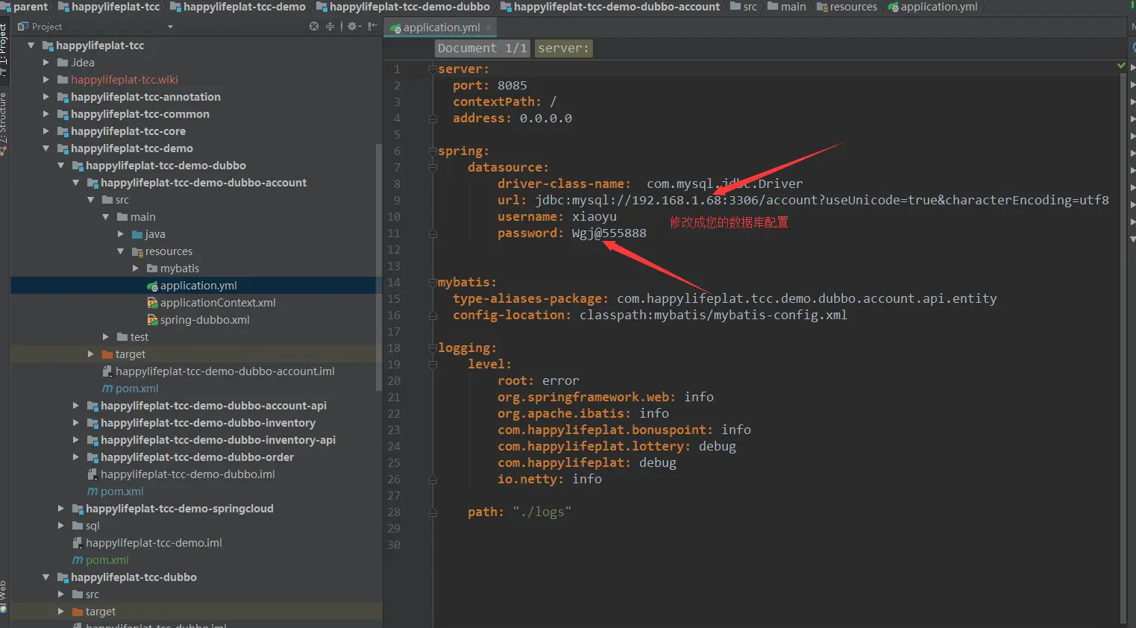Click the Collapse All icon in Project panel
This screenshot has width=1136, height=628.
pos(330,26)
